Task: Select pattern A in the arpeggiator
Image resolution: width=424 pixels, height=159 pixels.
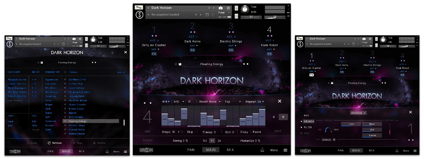Action: 274,117
